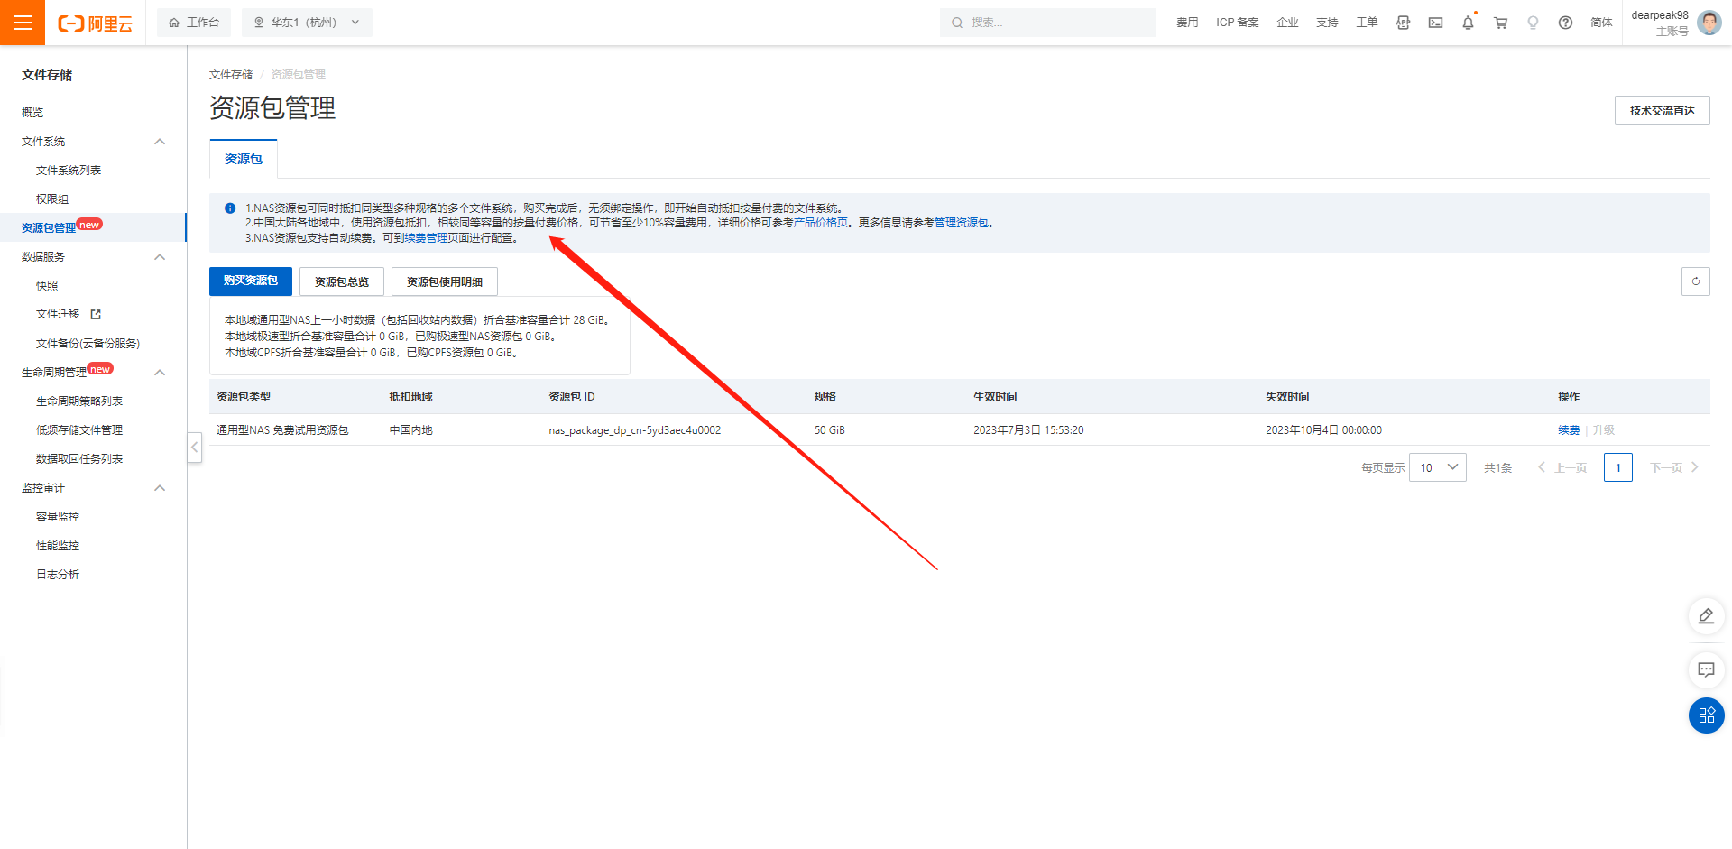The width and height of the screenshot is (1732, 849).
Task: Click the lightbulb tips icon
Action: point(1533,23)
